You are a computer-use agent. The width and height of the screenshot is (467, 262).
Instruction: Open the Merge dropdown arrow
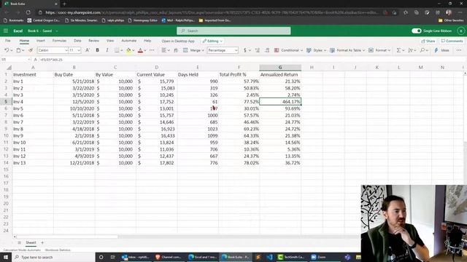203,50
